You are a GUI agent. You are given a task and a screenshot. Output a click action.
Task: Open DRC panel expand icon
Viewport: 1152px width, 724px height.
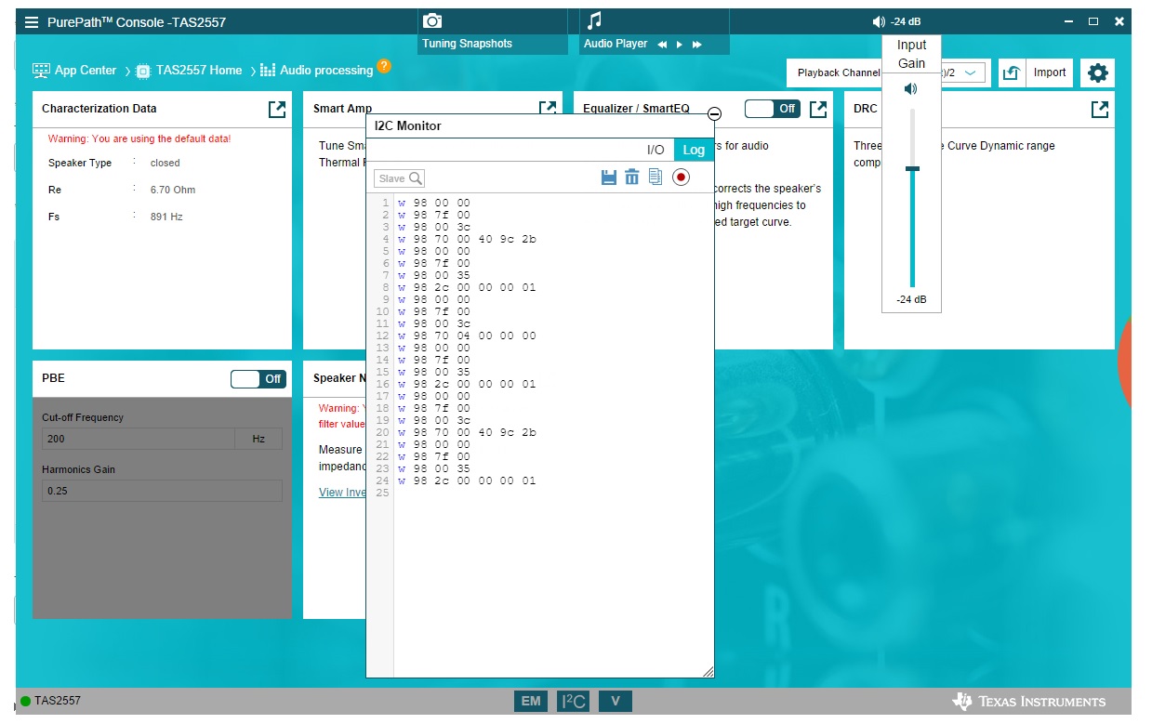[1100, 109]
